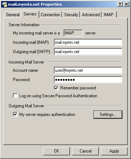Click the mail envelope icon in title bar
Viewport: 131px width, 159px height.
[x=5, y=4]
